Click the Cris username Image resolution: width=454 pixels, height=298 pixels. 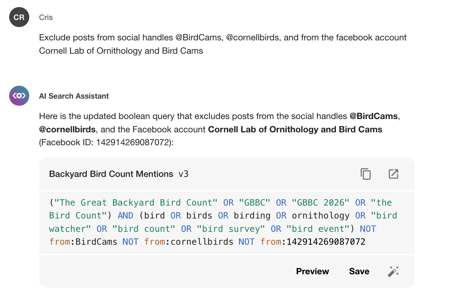pos(46,17)
